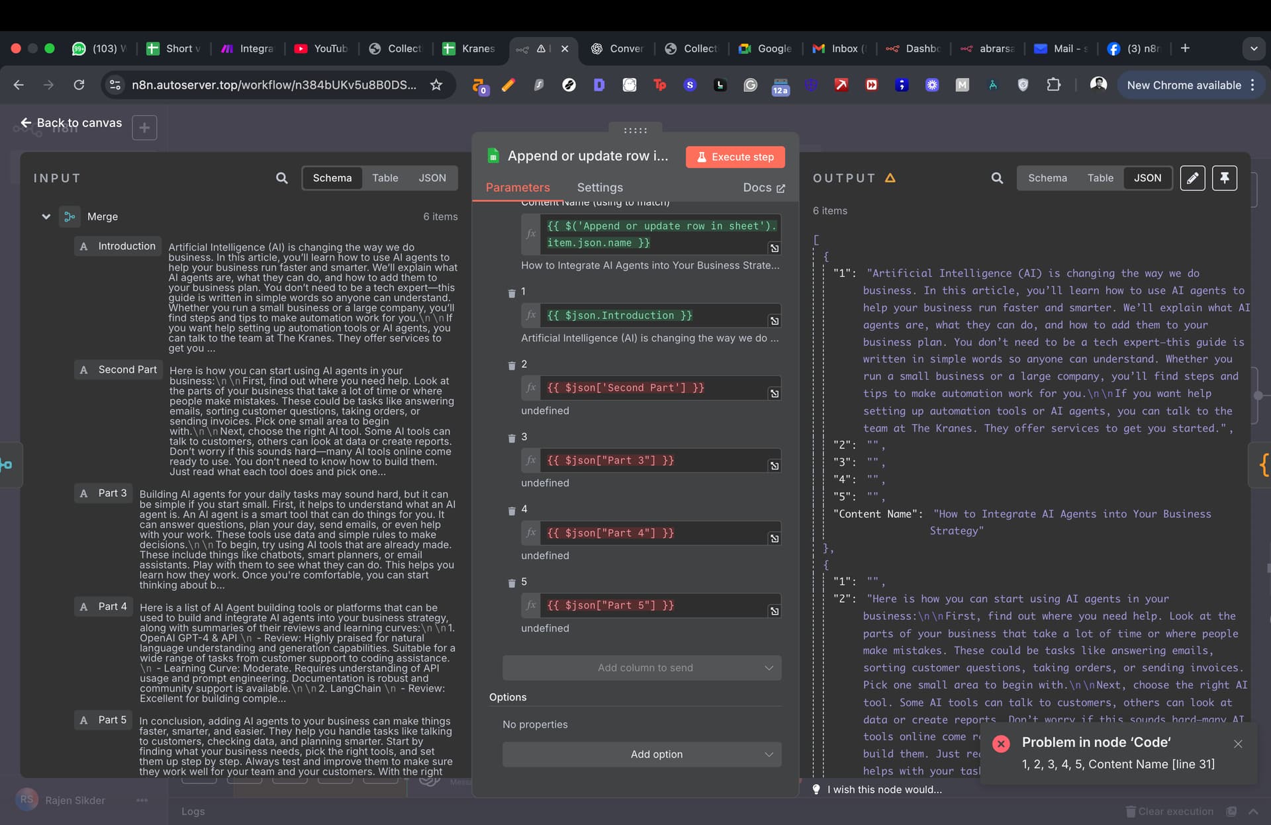Click the 'I wish this node would' feedback field
The height and width of the screenshot is (825, 1271).
click(885, 789)
